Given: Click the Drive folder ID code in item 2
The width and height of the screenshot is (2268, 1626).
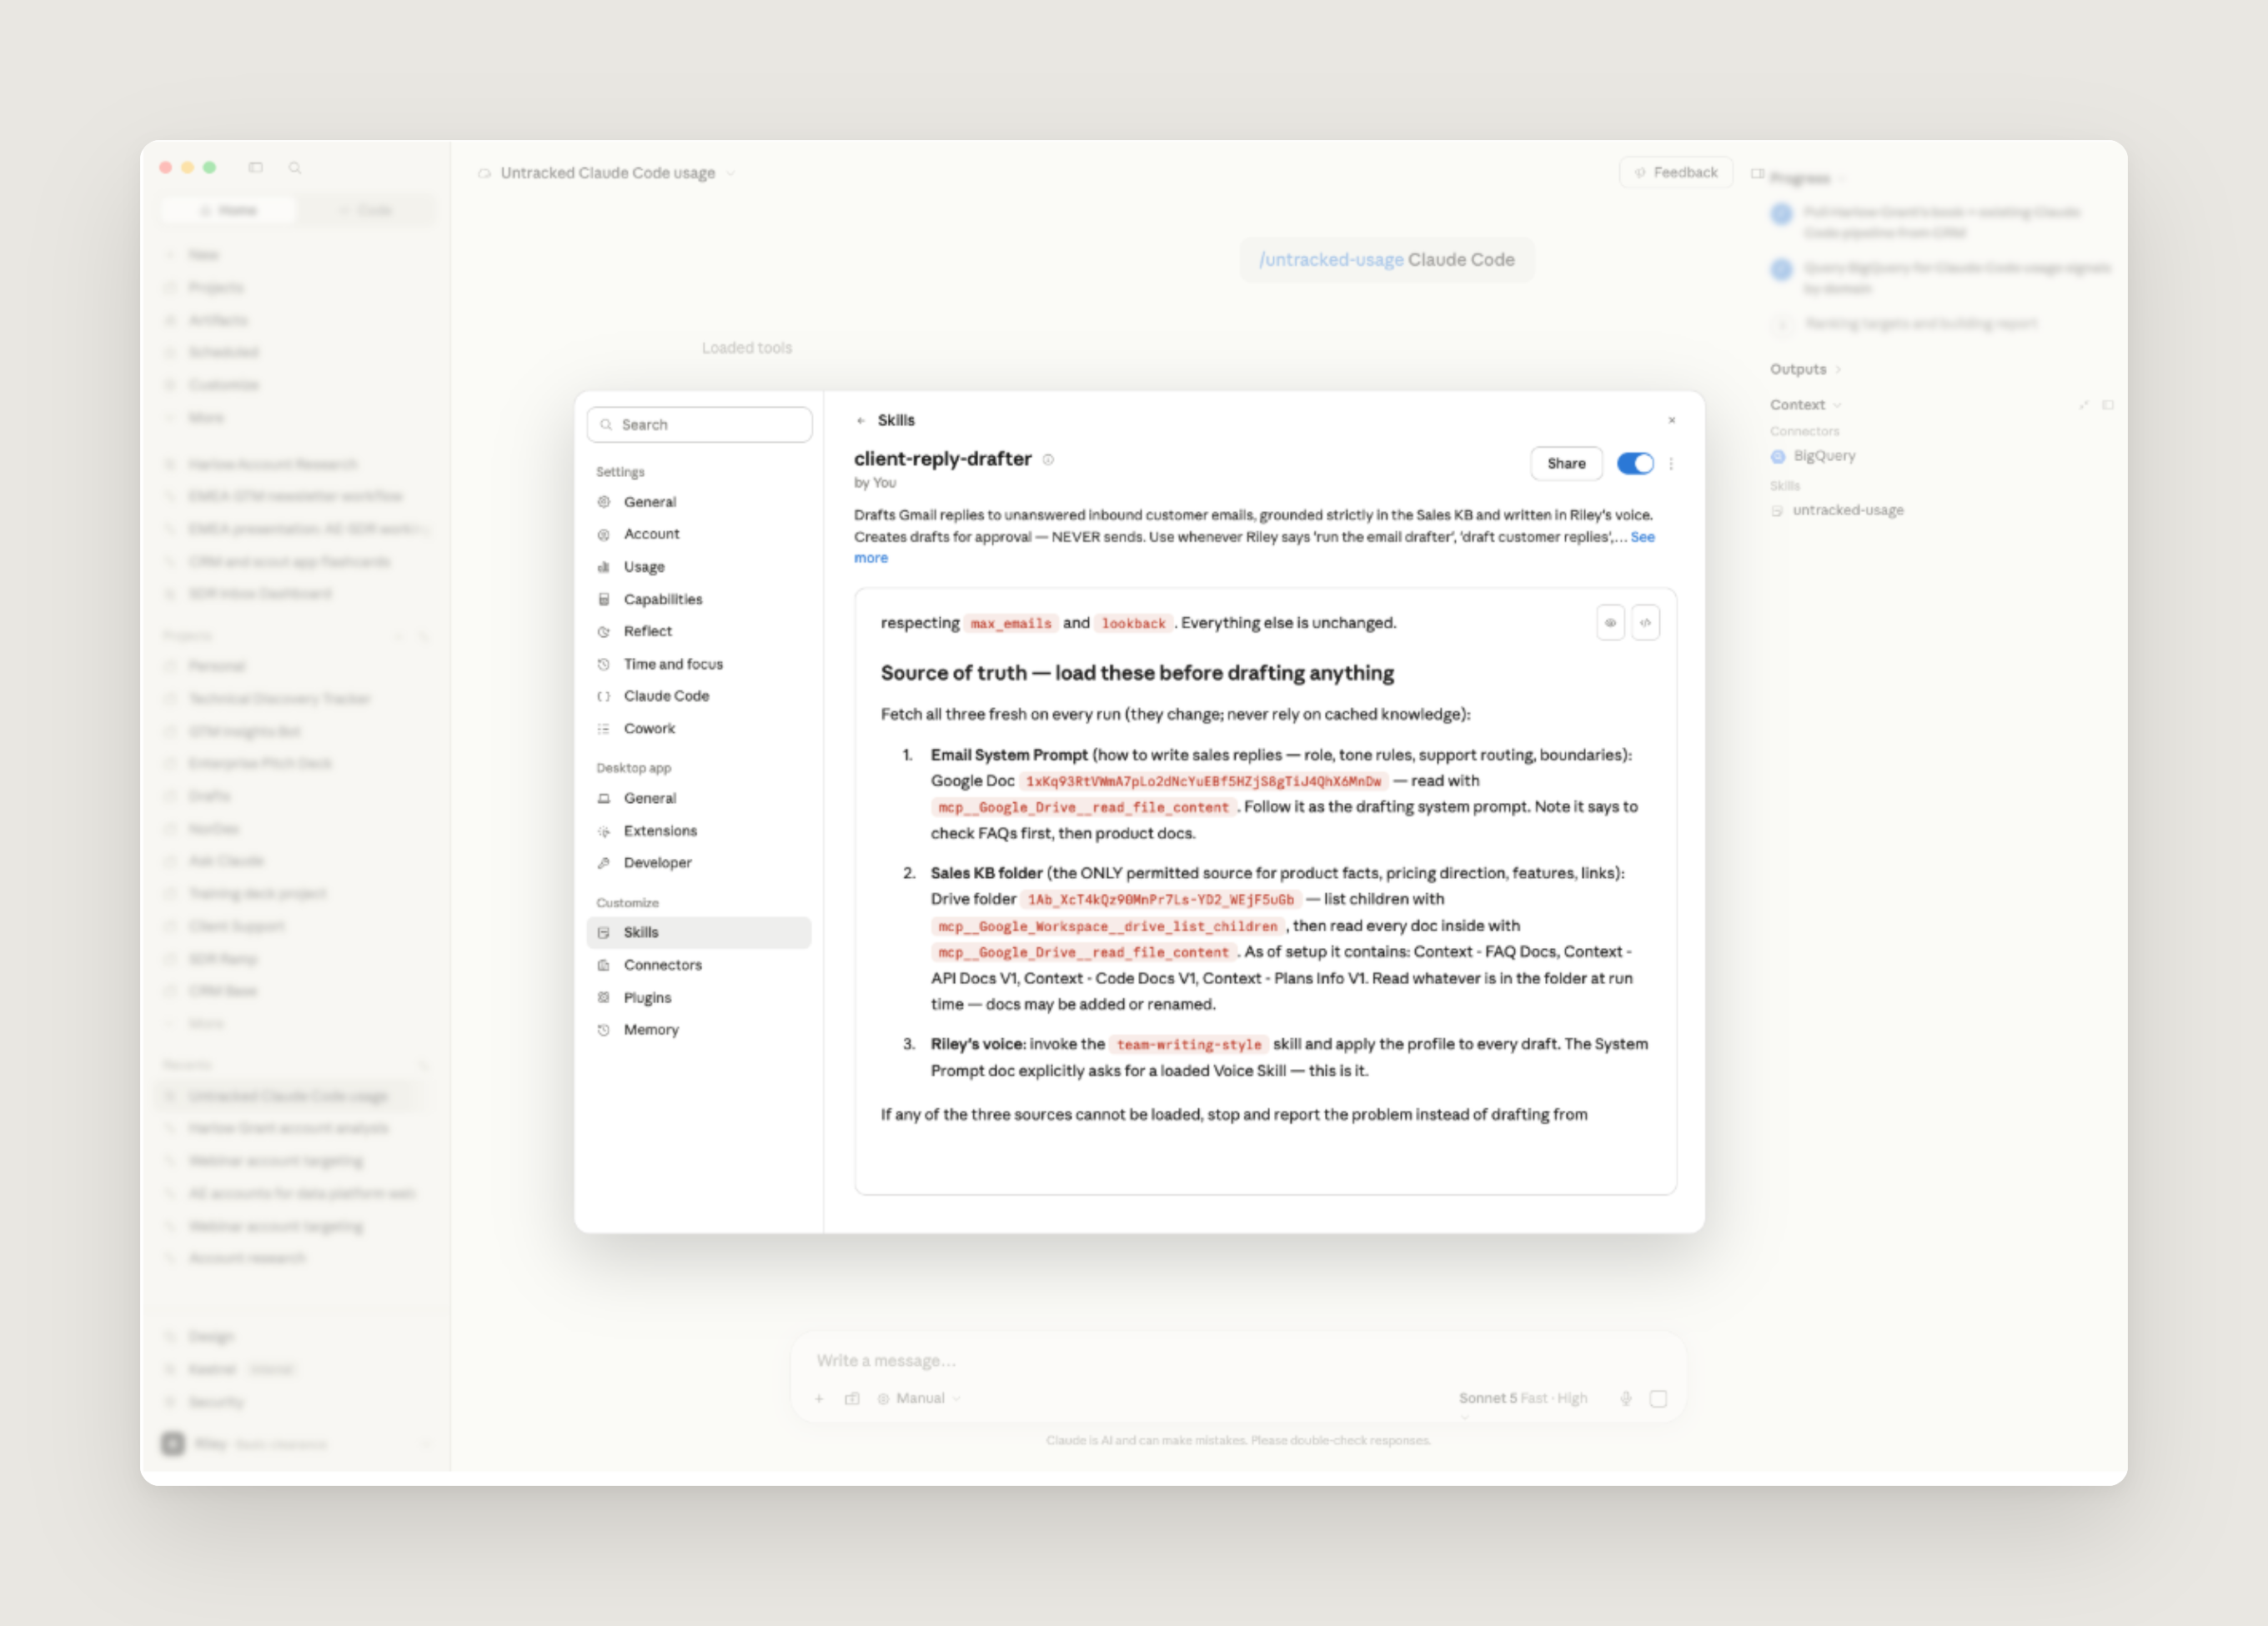Looking at the screenshot, I should click(1161, 900).
